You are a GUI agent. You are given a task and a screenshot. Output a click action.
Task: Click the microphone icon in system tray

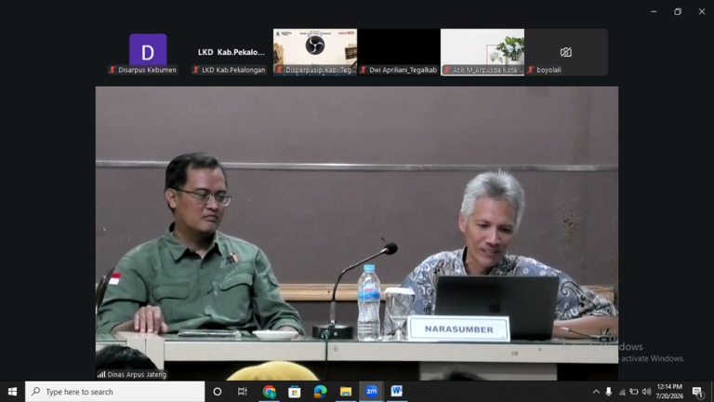coord(609,392)
